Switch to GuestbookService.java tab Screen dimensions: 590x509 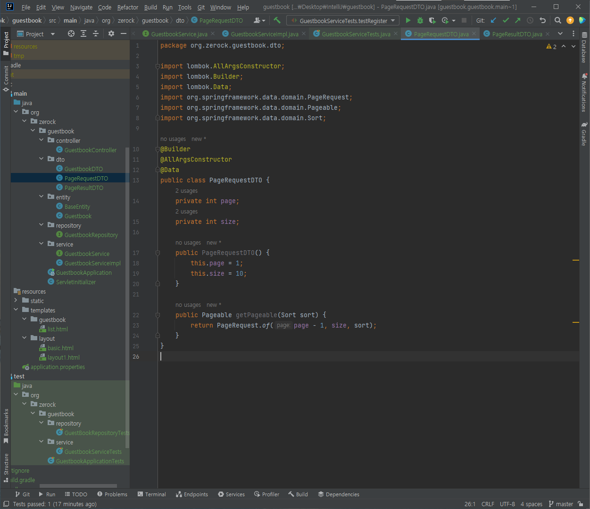tap(179, 34)
